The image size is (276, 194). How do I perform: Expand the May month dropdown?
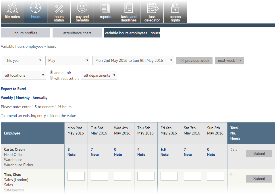(x=68, y=60)
